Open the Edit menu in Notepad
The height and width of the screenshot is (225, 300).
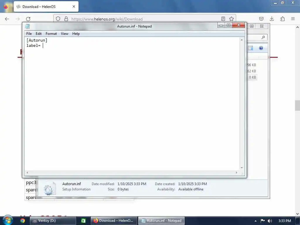pyautogui.click(x=38, y=34)
